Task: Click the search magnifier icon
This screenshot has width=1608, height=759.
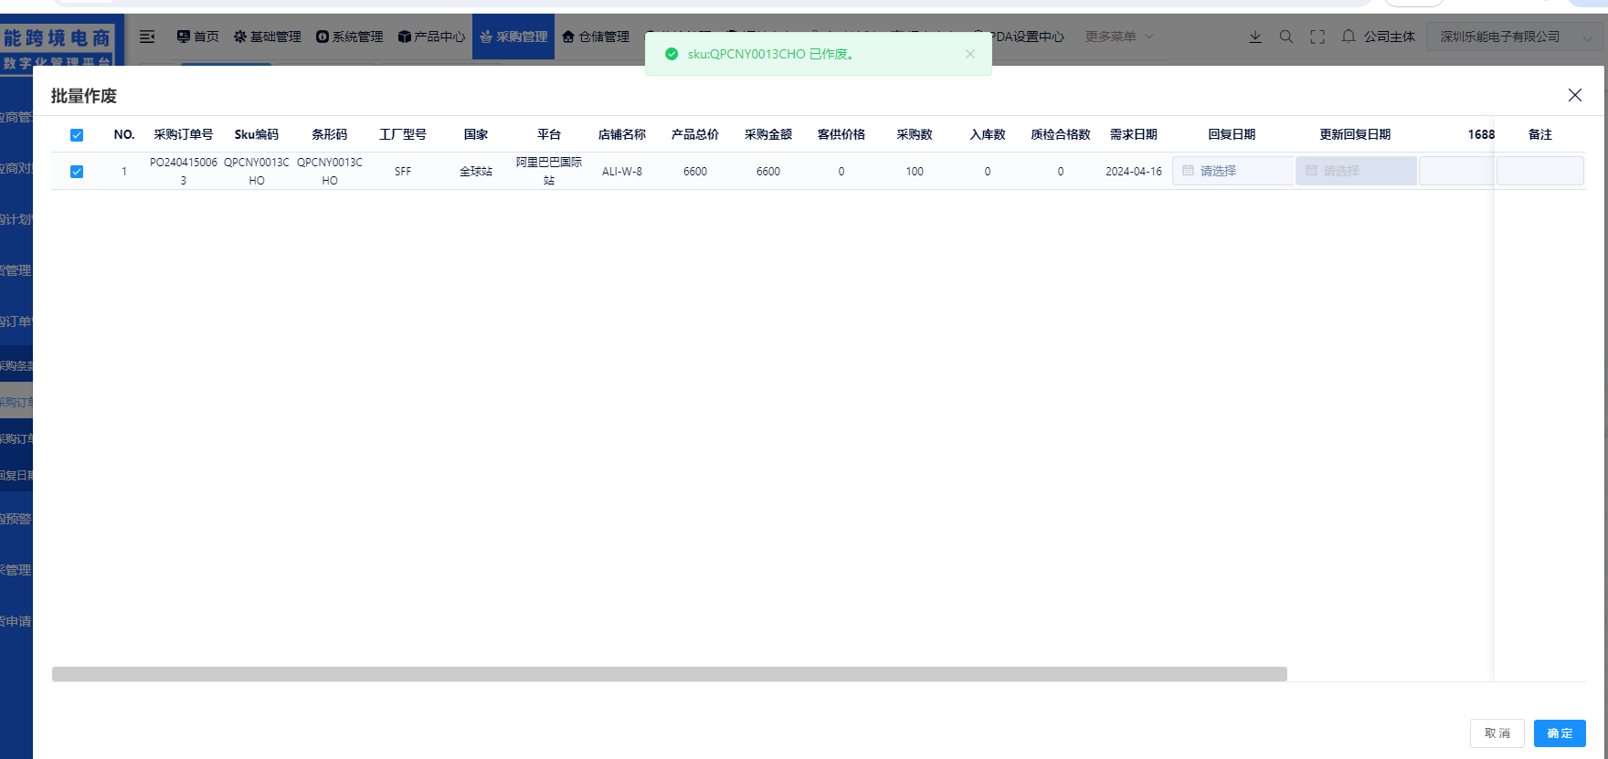Action: (1286, 37)
